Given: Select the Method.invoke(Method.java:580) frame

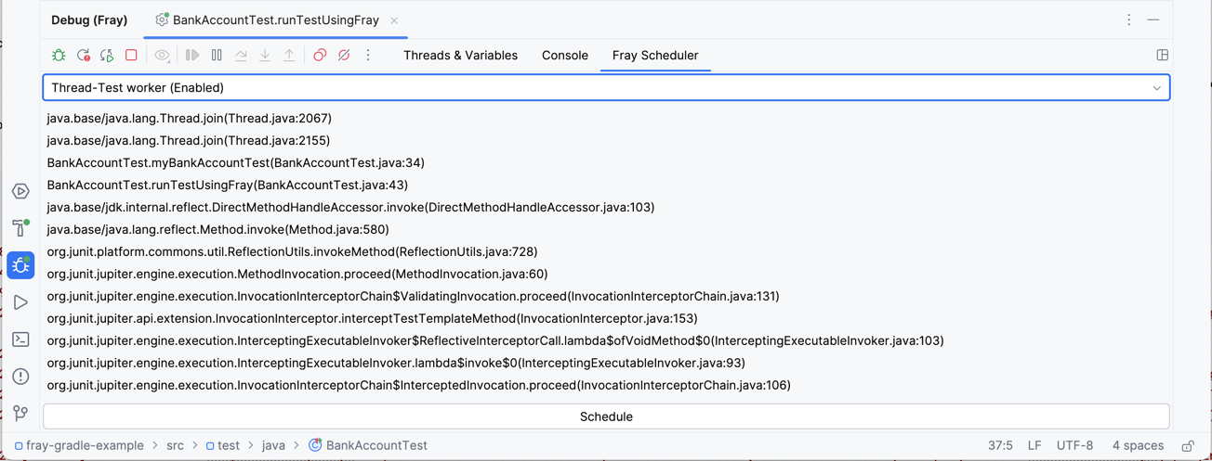Looking at the screenshot, I should (218, 229).
